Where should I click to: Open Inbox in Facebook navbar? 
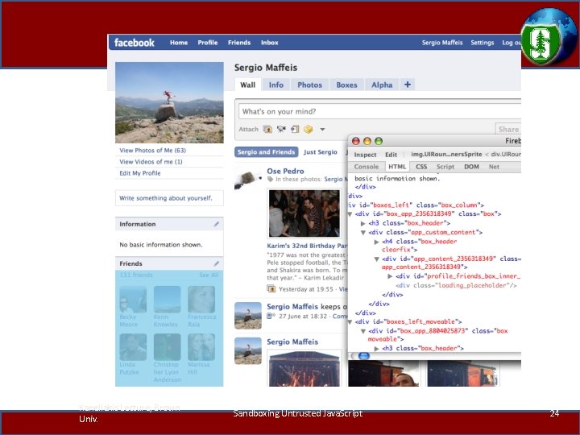click(269, 43)
